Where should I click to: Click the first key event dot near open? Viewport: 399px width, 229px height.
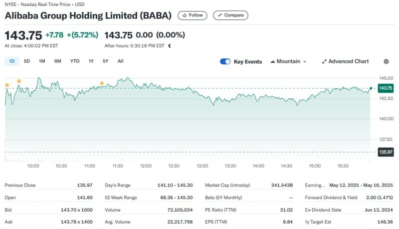[x=7, y=85]
